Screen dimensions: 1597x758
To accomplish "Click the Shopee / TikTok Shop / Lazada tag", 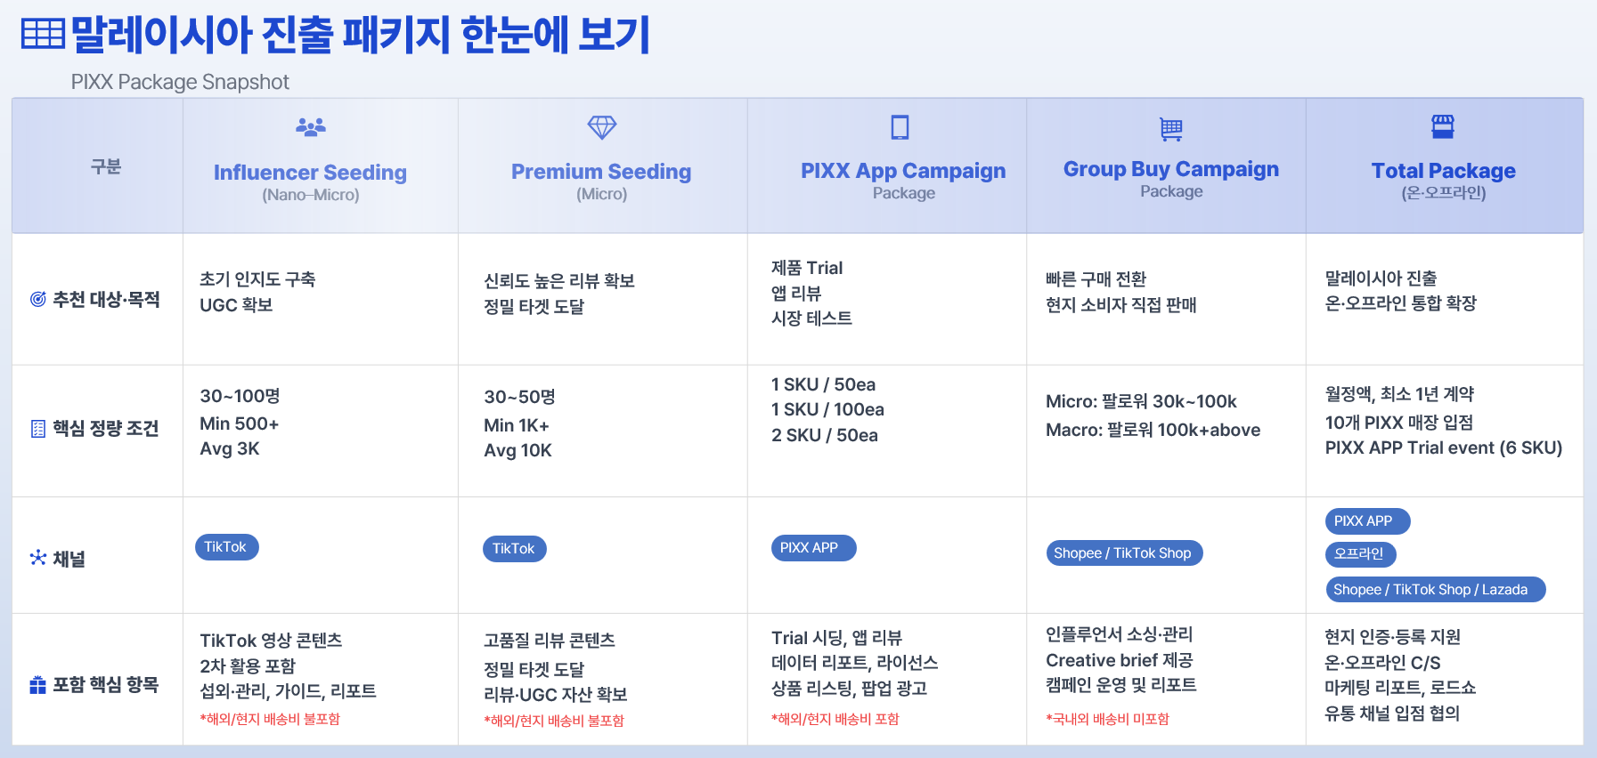I will coord(1435,590).
